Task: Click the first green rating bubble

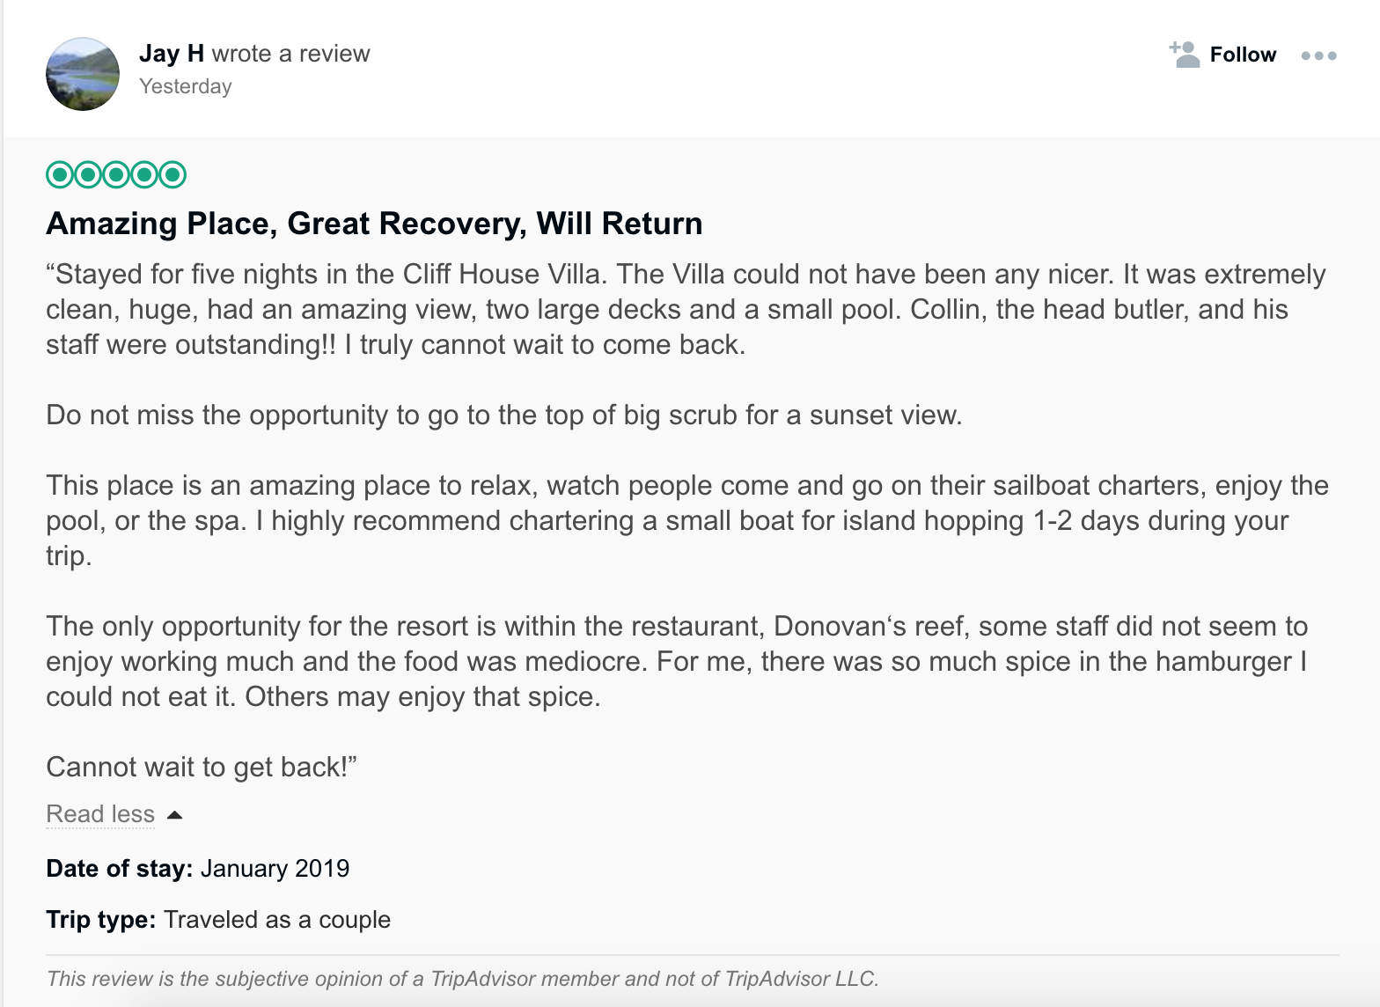Action: [60, 174]
